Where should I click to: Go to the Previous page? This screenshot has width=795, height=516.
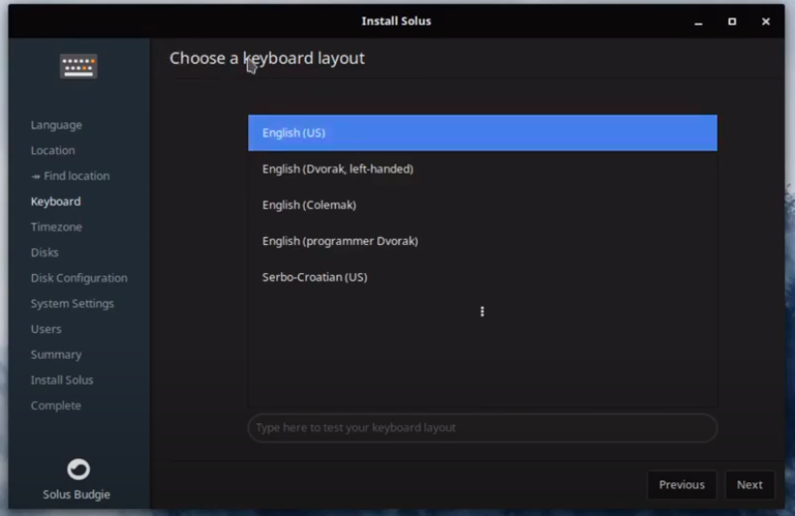click(x=681, y=484)
